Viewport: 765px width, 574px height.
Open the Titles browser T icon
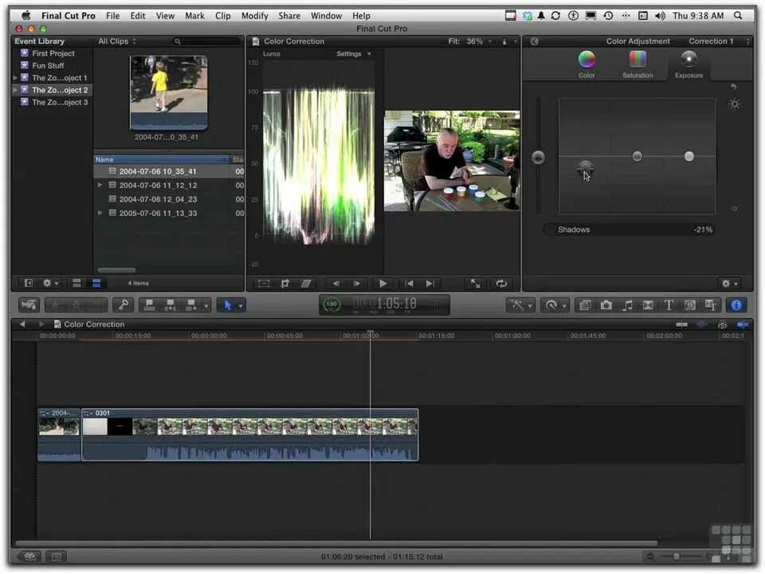[x=669, y=305]
